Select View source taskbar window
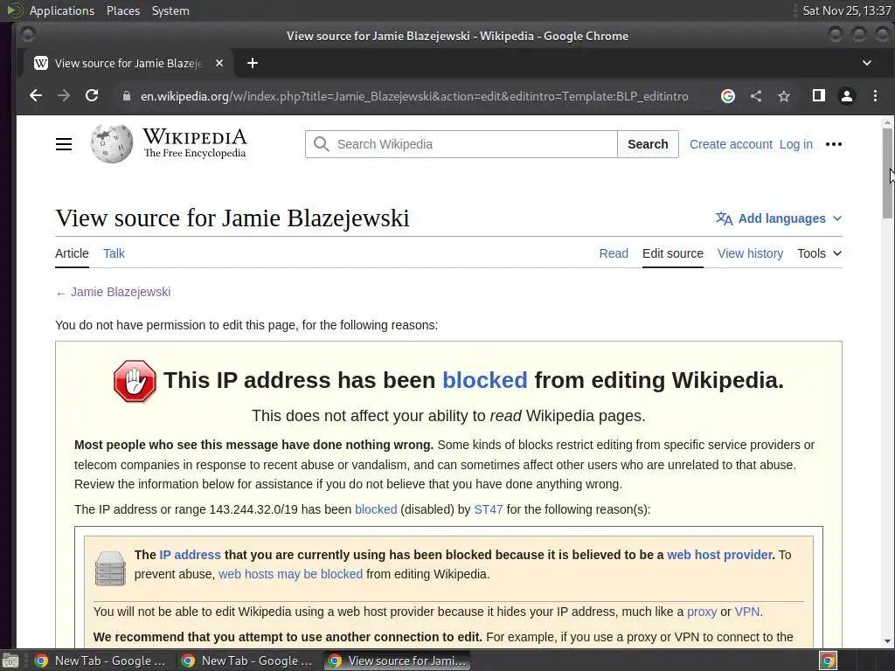The width and height of the screenshot is (895, 671). coord(398,661)
